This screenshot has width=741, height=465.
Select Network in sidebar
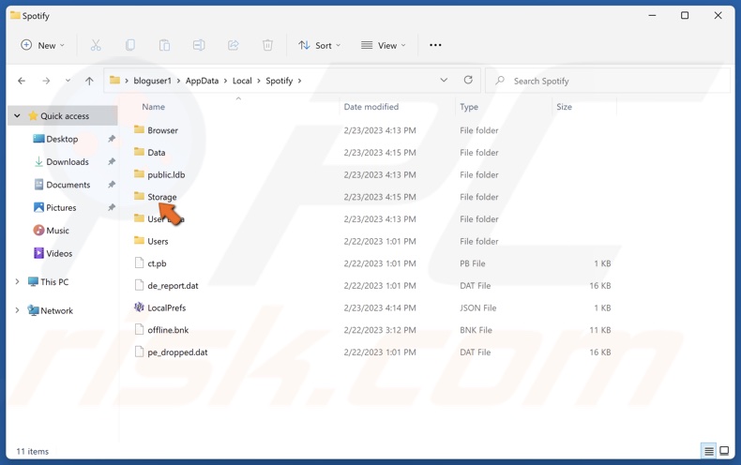pyautogui.click(x=56, y=311)
